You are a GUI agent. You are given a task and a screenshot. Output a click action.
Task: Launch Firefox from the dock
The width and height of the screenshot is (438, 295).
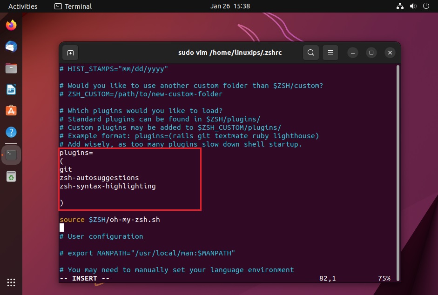(x=11, y=25)
